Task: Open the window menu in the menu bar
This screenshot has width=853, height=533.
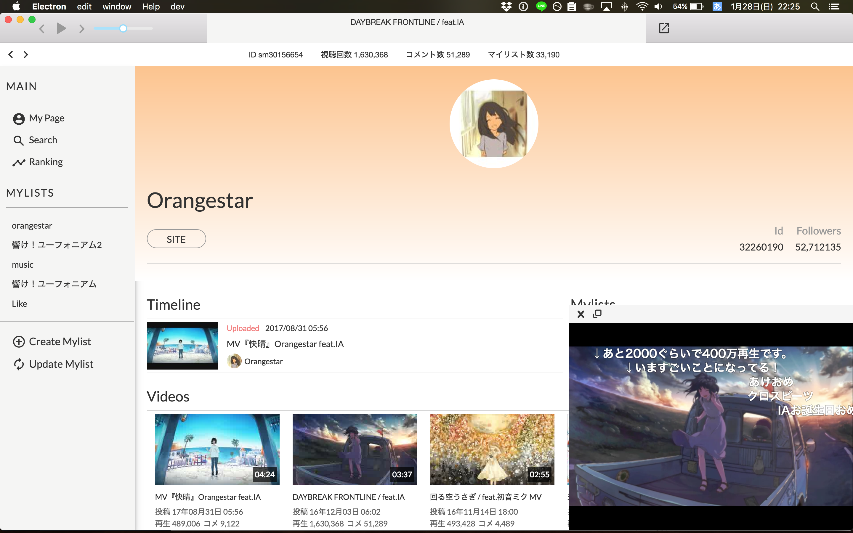Action: [x=117, y=6]
